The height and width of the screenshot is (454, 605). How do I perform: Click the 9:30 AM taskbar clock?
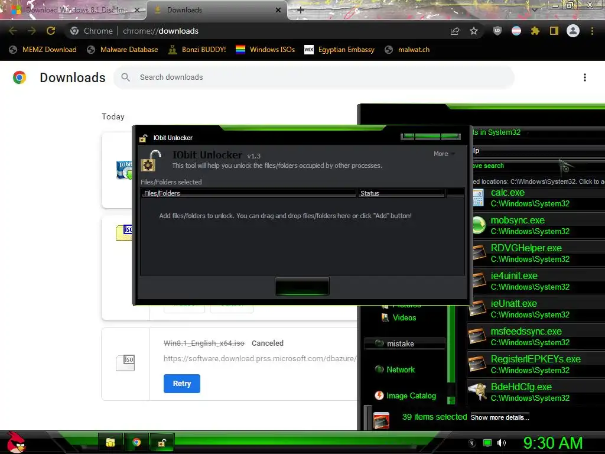[553, 443]
